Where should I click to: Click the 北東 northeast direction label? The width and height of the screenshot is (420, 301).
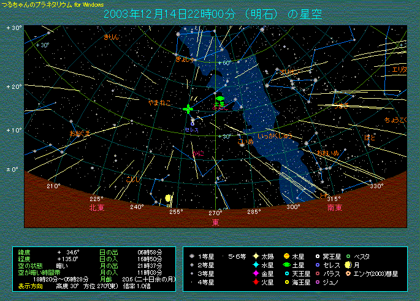point(97,208)
